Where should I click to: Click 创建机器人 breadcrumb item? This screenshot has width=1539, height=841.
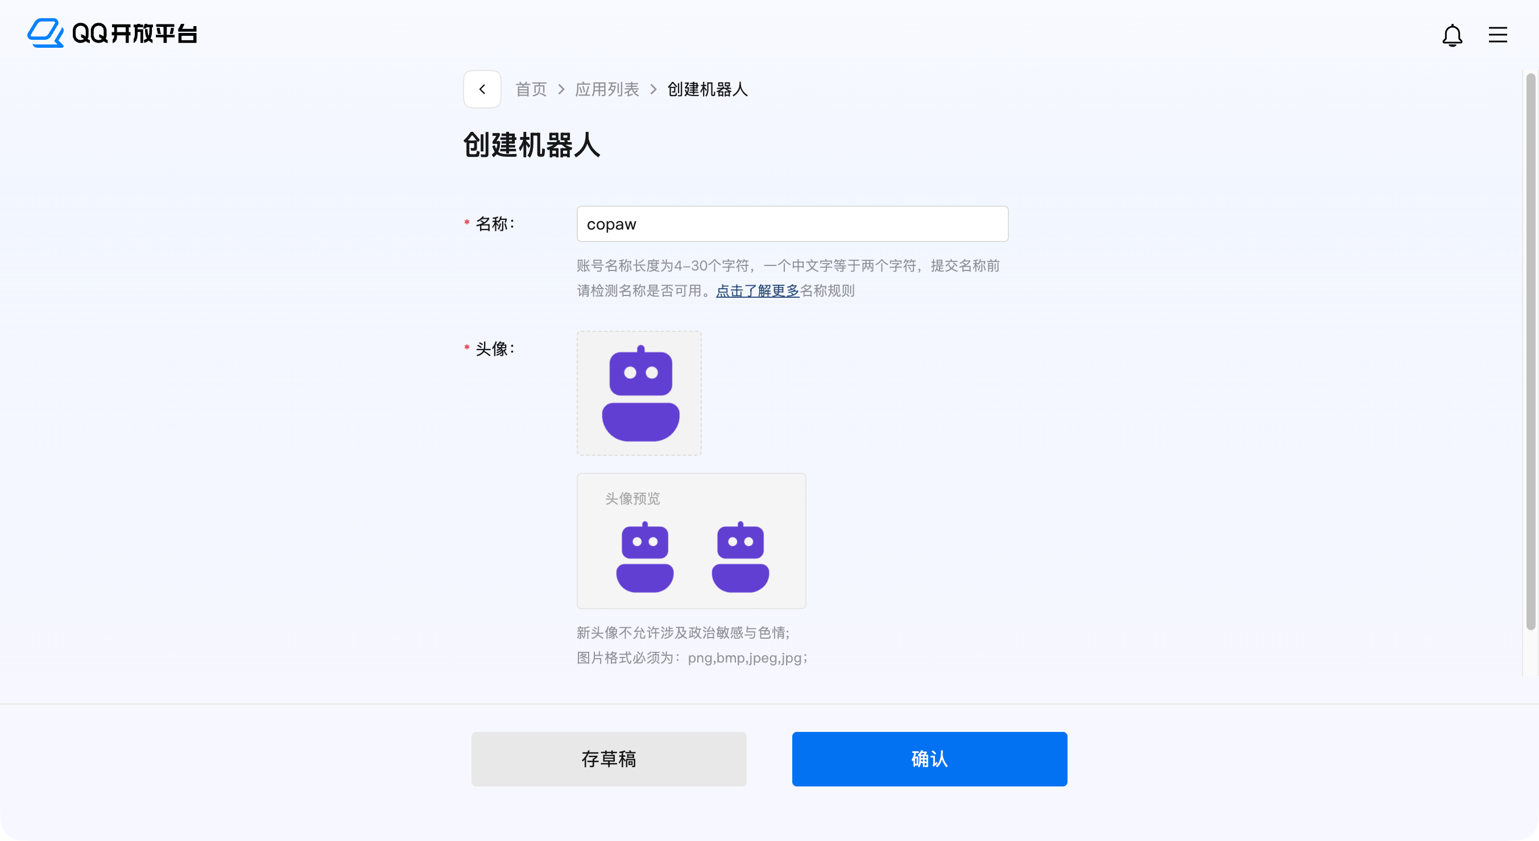pyautogui.click(x=708, y=90)
